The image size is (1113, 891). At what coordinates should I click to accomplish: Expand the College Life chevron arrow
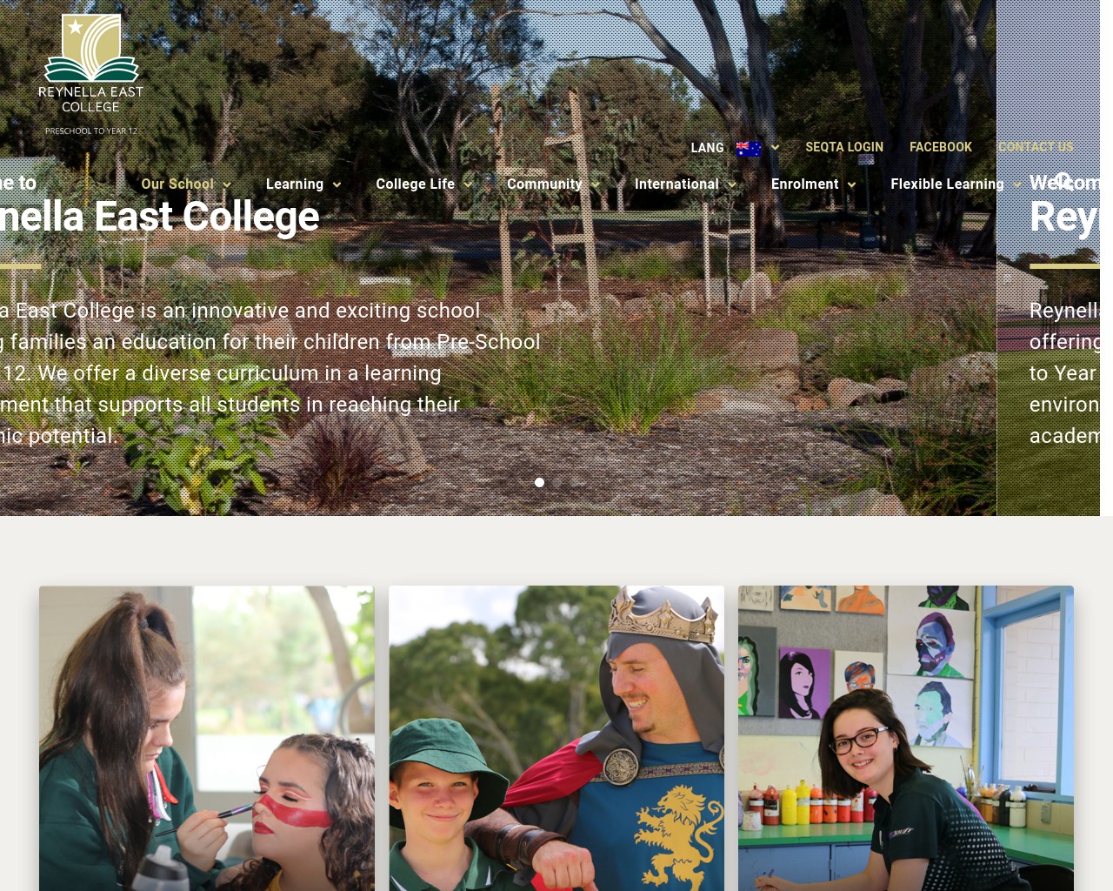[468, 184]
